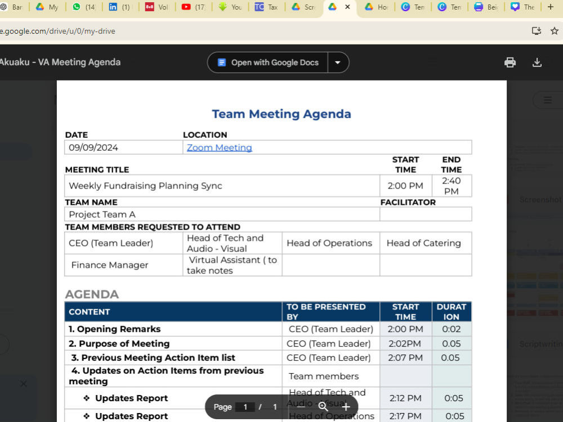The image size is (563, 422).
Task: Click the Team members presenter cell
Action: point(330,376)
